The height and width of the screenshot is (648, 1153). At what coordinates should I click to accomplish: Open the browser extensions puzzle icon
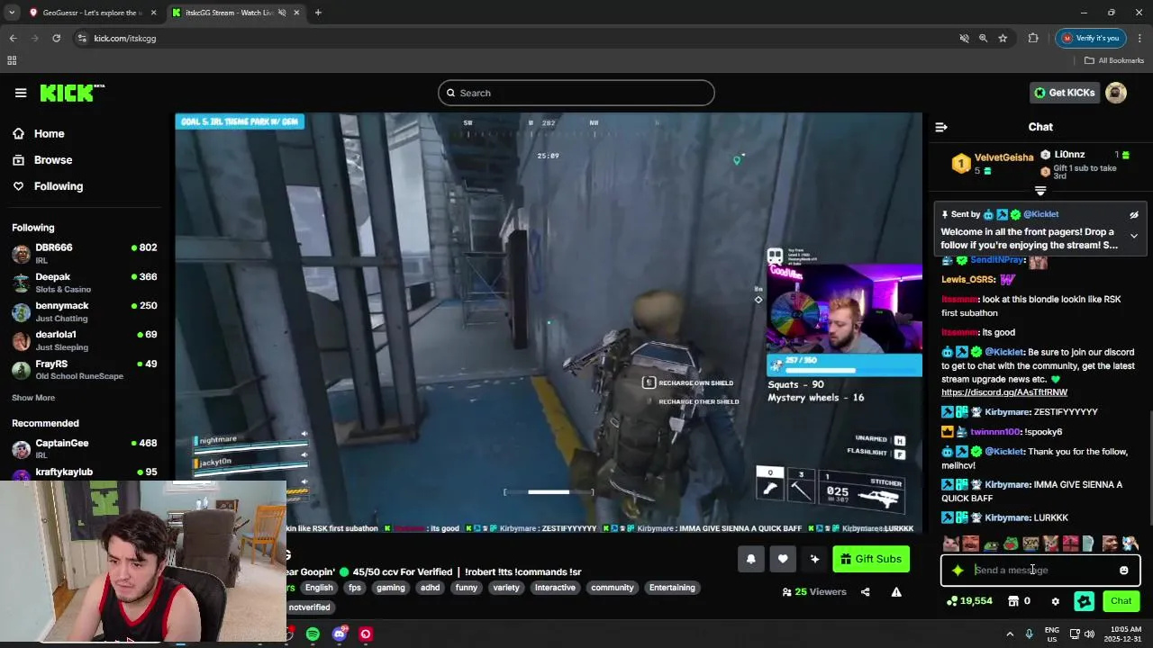click(x=1033, y=38)
